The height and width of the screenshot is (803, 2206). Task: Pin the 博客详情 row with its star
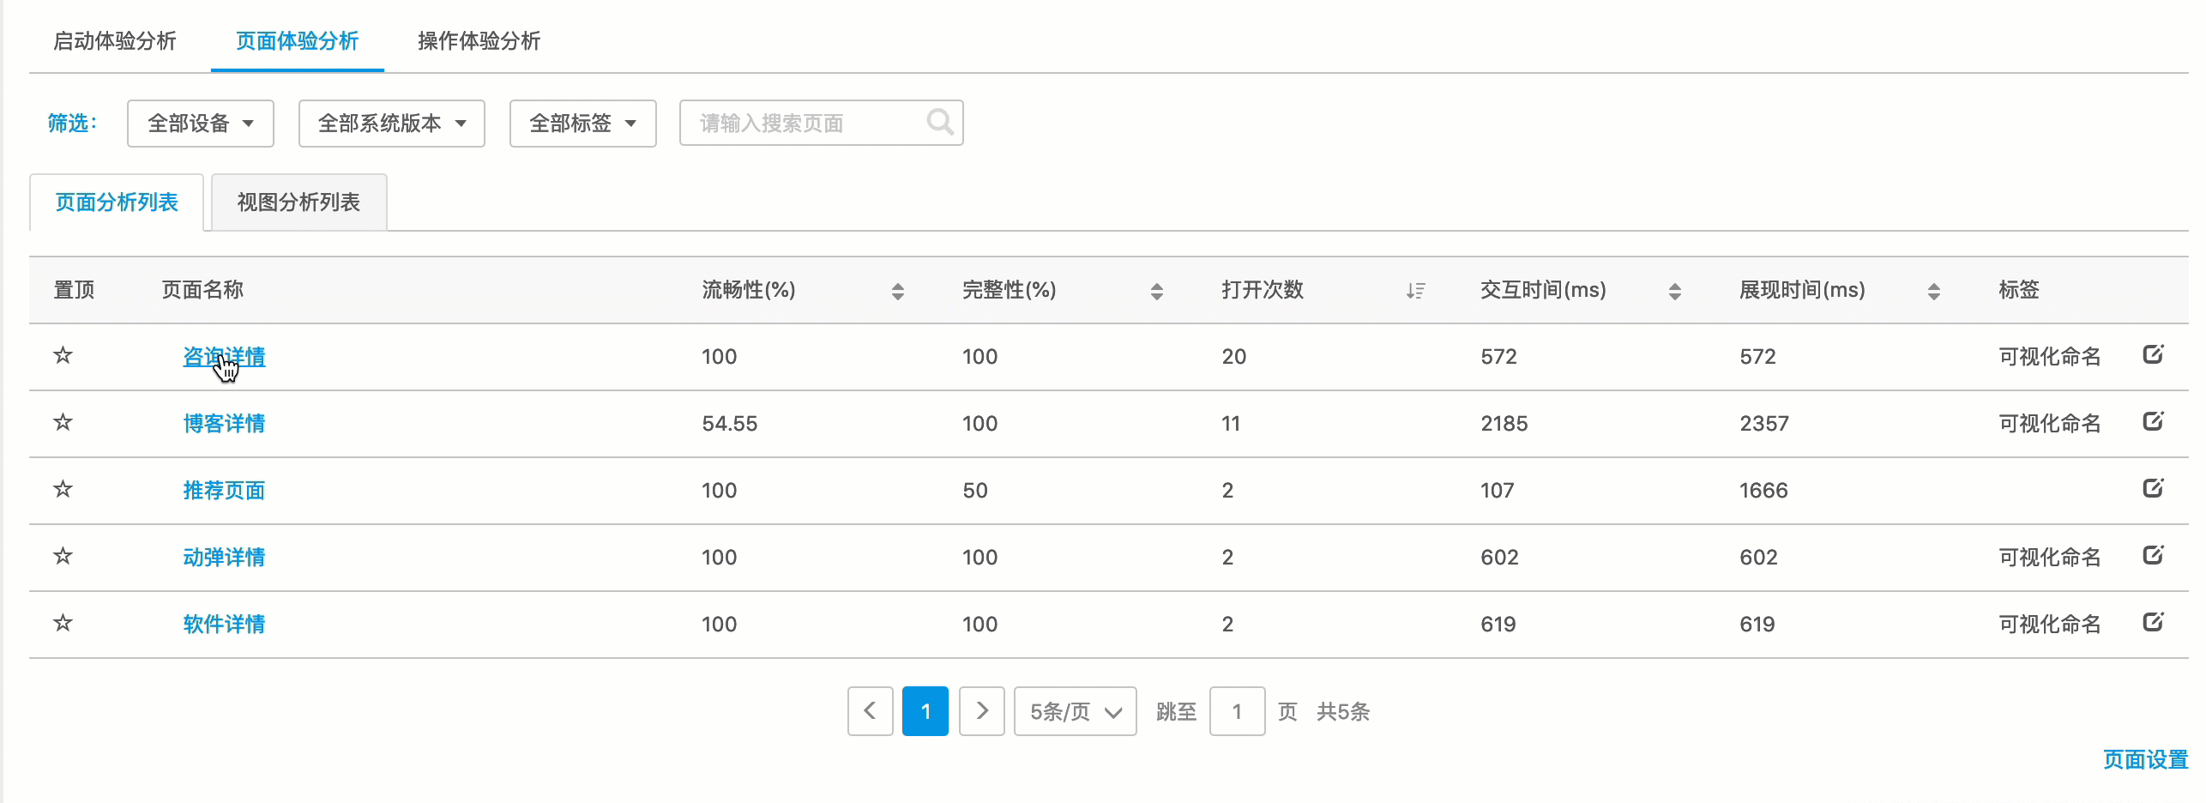63,422
